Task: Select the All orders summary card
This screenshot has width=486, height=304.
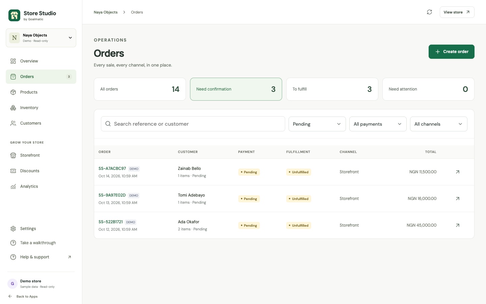Action: (140, 89)
